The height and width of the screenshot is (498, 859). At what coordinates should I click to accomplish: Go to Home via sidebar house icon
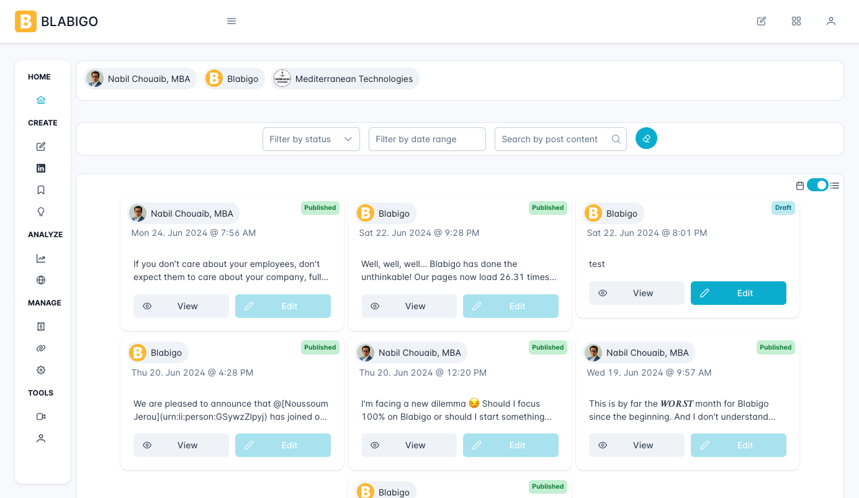pos(41,100)
